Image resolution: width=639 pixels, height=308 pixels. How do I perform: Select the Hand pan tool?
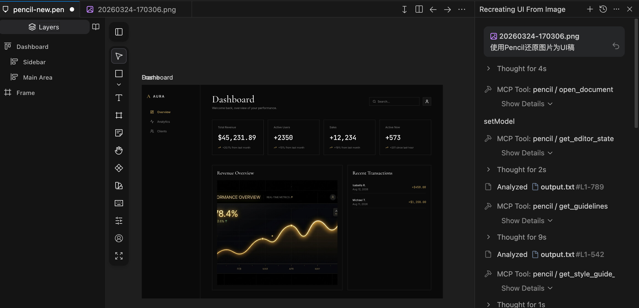pyautogui.click(x=119, y=150)
